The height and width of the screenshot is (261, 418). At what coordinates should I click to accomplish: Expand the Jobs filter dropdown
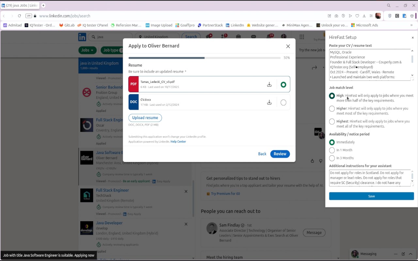(x=88, y=50)
